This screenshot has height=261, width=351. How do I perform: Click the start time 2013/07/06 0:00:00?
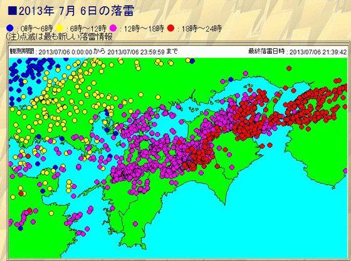point(65,52)
